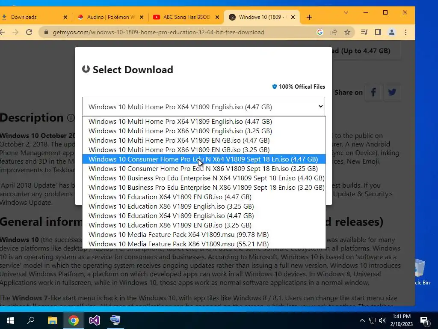The image size is (438, 329).
Task: Select Education X64 V1809 English.iso
Action: coord(204,216)
